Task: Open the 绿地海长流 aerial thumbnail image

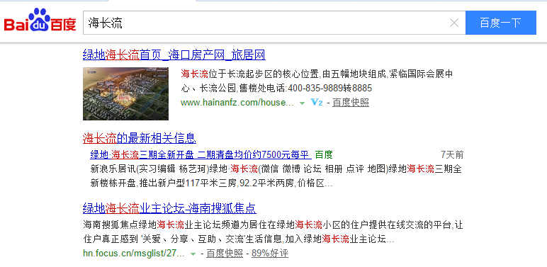Action: pos(125,93)
